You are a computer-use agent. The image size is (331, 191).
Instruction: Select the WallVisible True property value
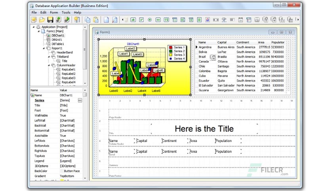[63, 116]
